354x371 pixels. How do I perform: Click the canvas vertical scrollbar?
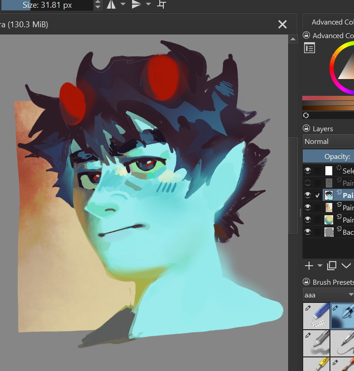[x=293, y=185]
